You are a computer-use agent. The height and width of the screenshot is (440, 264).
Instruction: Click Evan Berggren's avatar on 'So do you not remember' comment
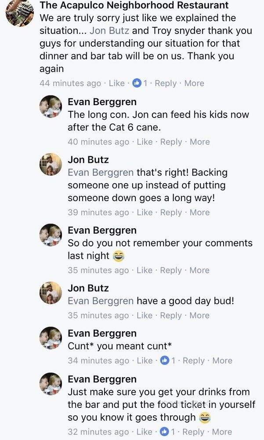(51, 235)
